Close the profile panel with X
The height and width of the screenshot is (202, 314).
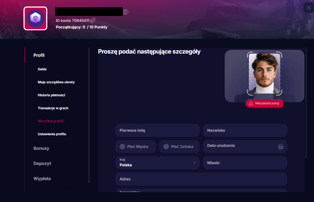click(x=309, y=8)
